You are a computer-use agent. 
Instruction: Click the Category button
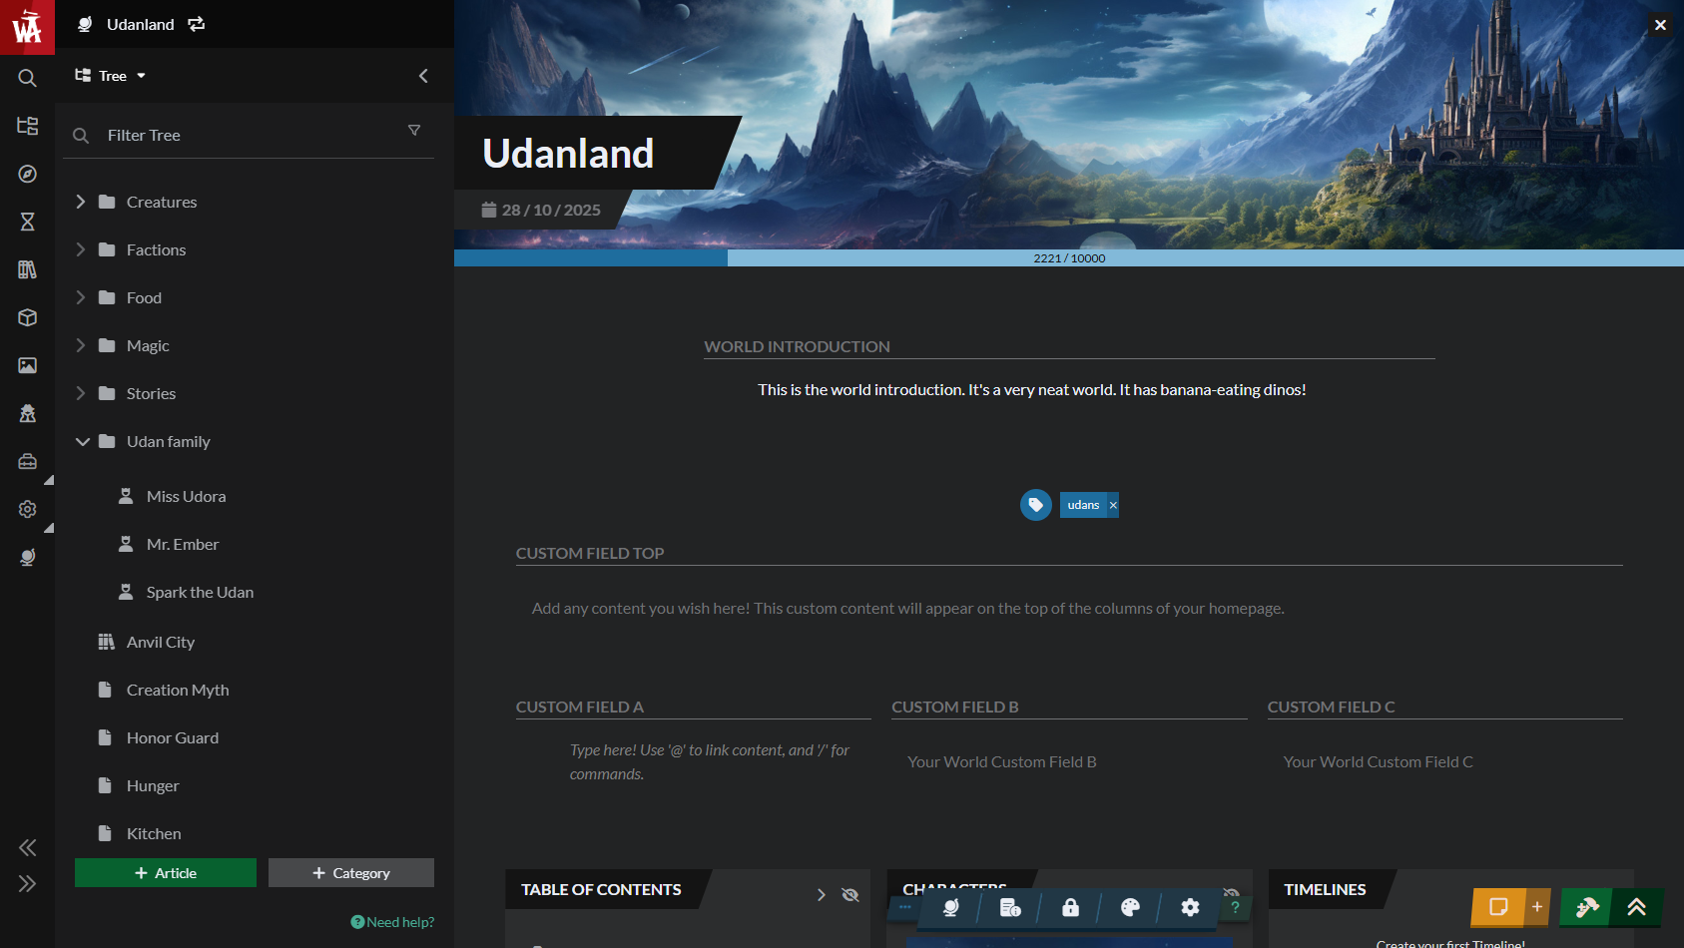[x=351, y=873]
